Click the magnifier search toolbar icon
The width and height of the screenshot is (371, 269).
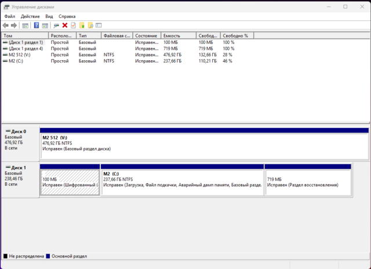tap(90, 25)
